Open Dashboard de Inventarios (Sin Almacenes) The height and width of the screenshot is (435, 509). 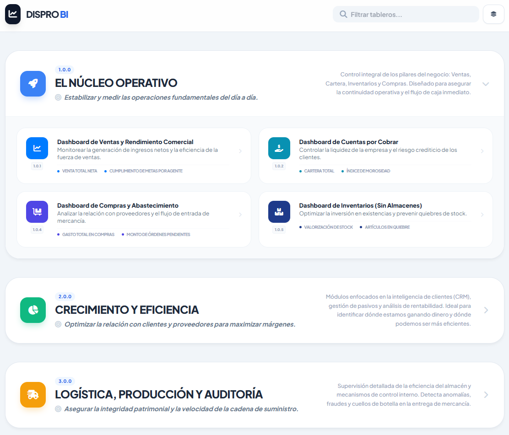(x=361, y=206)
